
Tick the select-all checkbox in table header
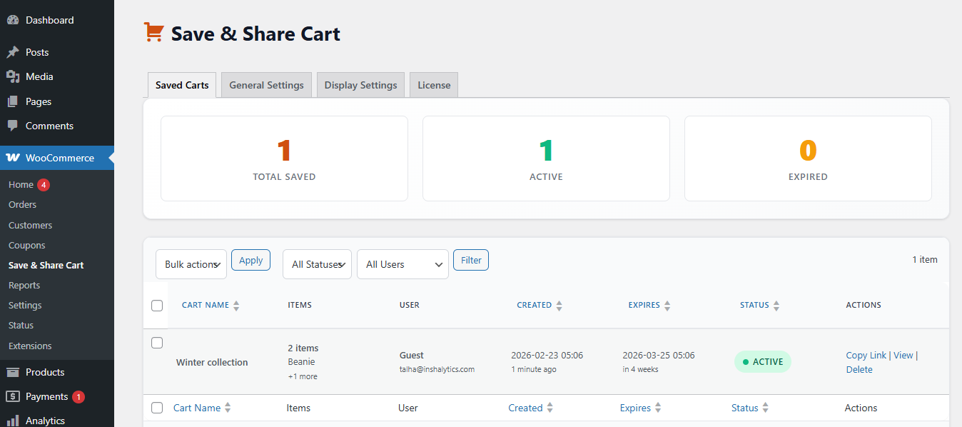pos(157,306)
